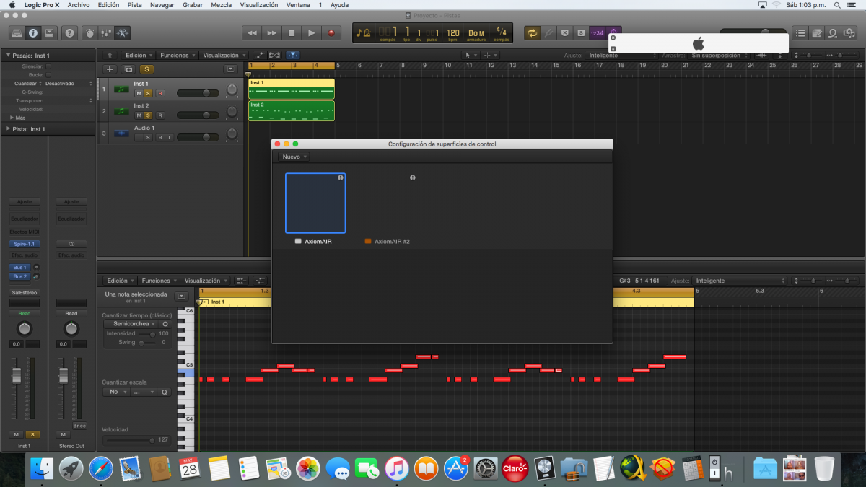Click the Spire-1.1 instrument slot
Image resolution: width=866 pixels, height=487 pixels.
pyautogui.click(x=25, y=244)
